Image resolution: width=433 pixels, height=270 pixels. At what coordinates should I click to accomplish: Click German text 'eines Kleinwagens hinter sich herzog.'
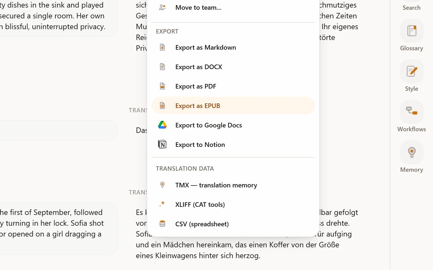[198, 255]
